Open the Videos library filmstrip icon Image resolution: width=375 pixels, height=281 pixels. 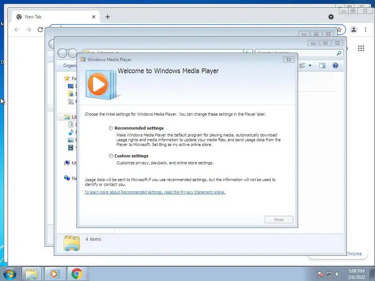[71, 147]
